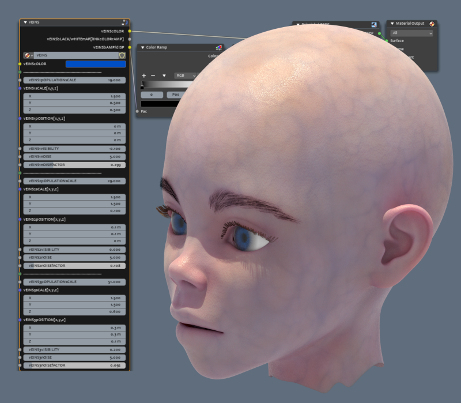Add a color stop with the plus button
The image size is (461, 403).
tap(143, 76)
